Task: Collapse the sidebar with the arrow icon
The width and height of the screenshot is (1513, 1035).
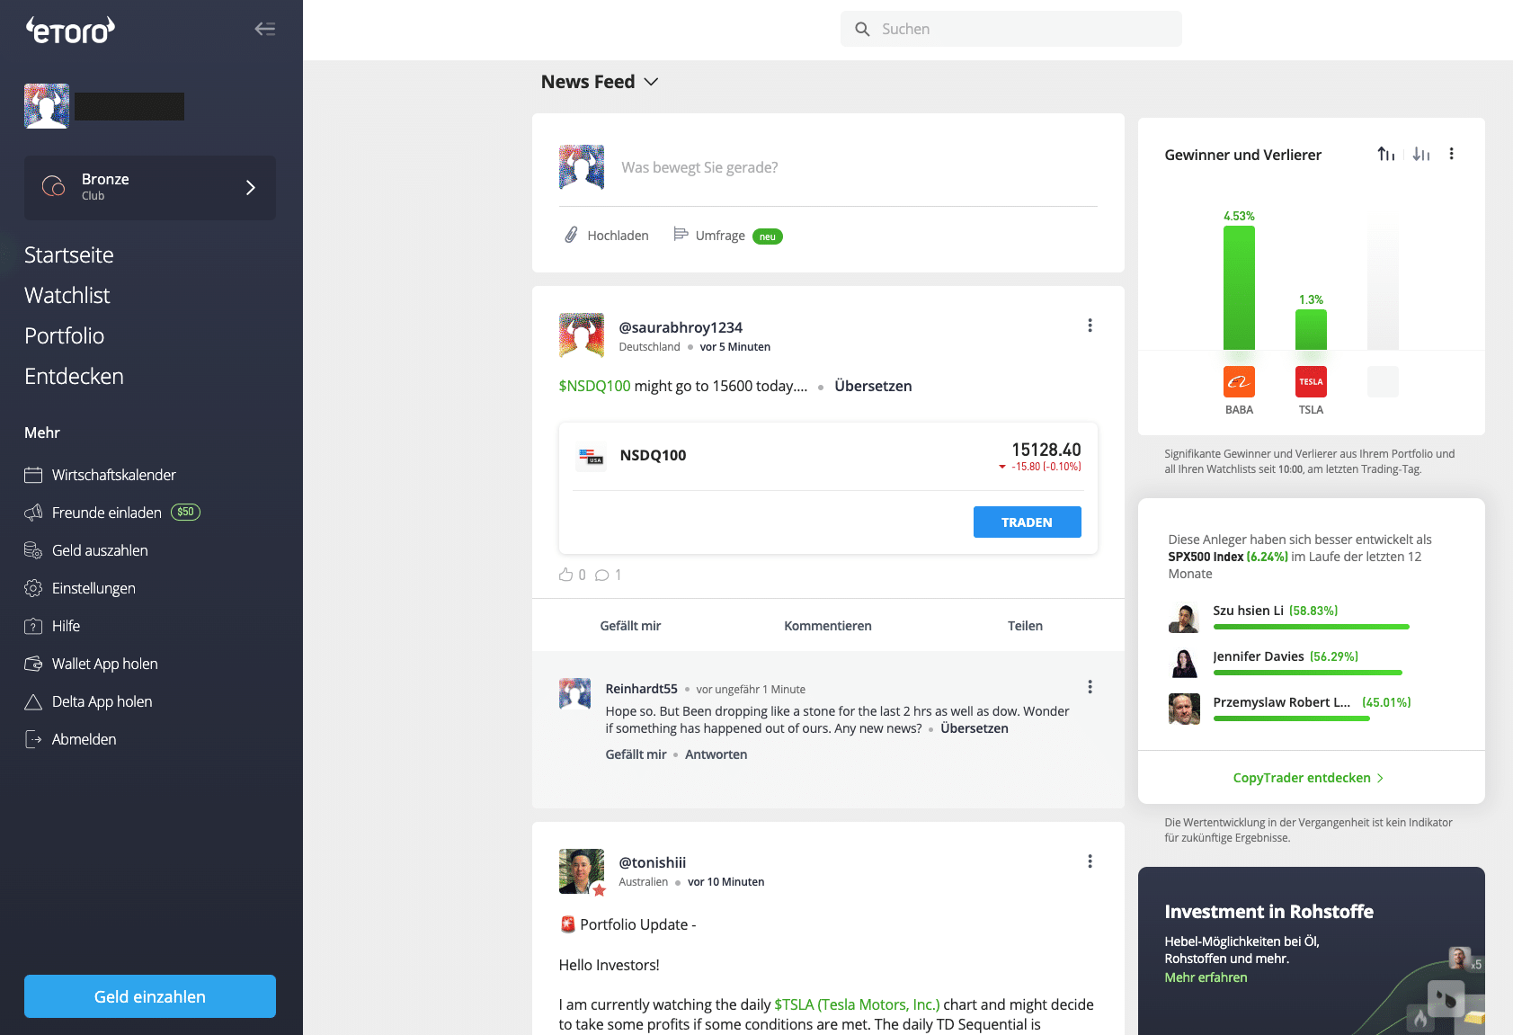Action: coord(265,29)
